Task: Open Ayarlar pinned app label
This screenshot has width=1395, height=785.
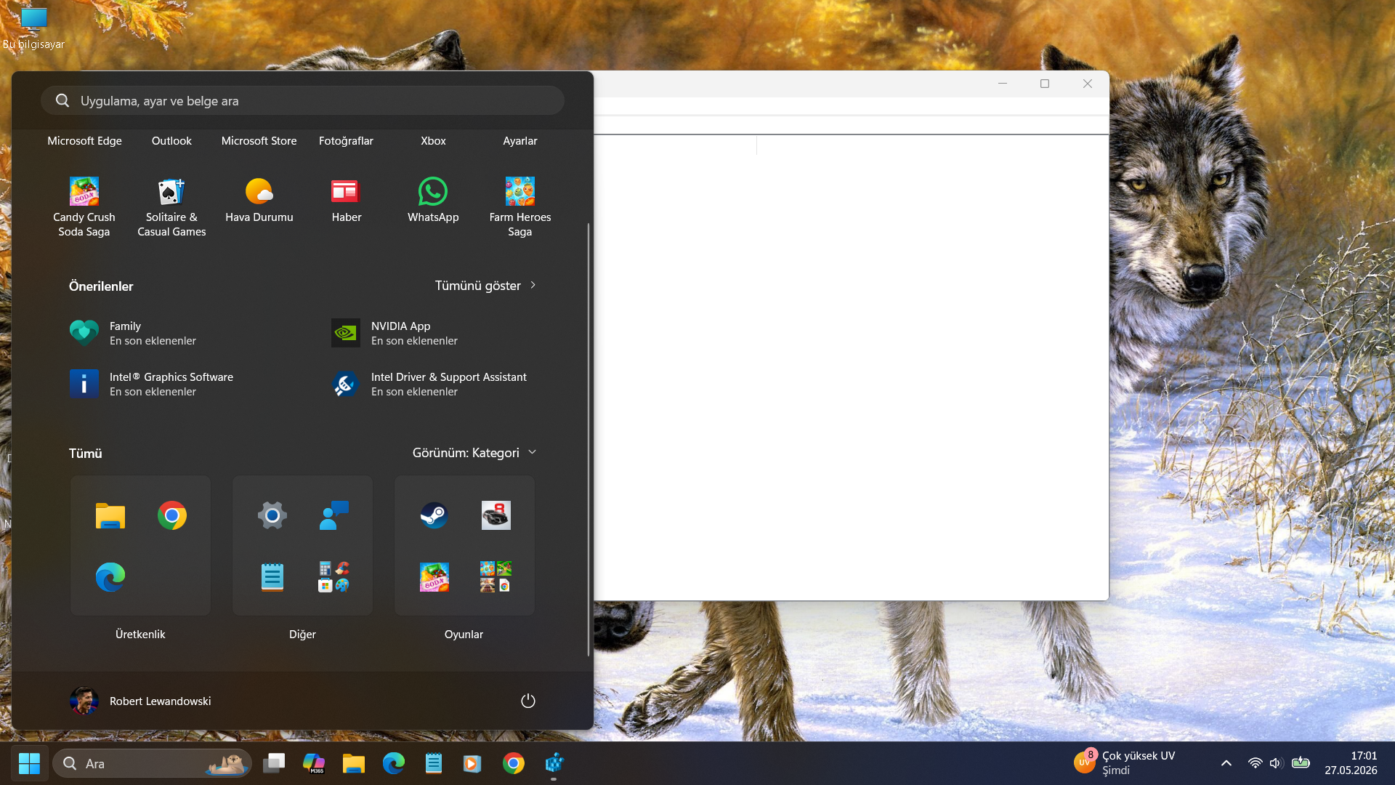Action: click(520, 140)
